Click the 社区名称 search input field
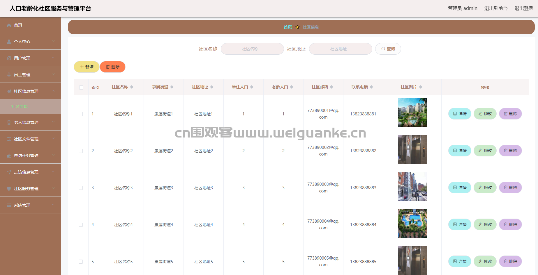The image size is (538, 275). tap(252, 49)
